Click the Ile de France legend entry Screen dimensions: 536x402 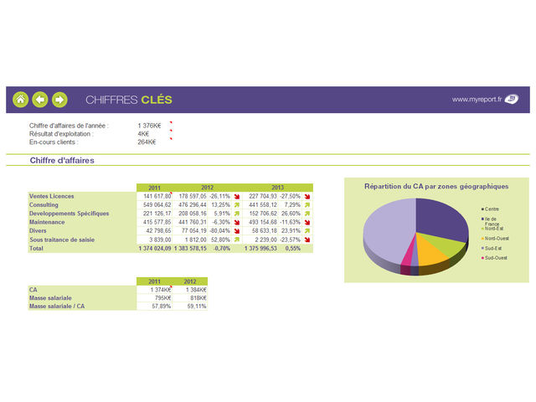(x=491, y=221)
